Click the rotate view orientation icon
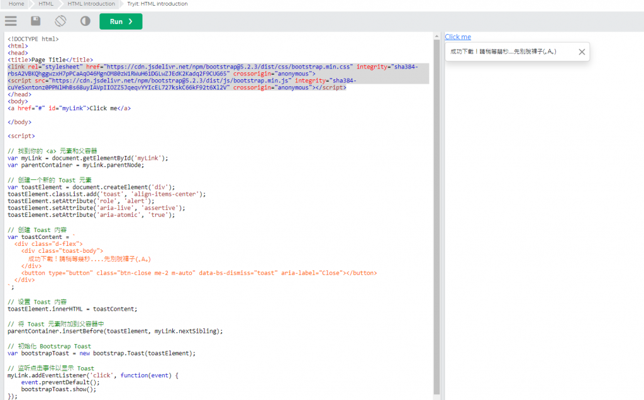644x400 pixels. point(60,21)
